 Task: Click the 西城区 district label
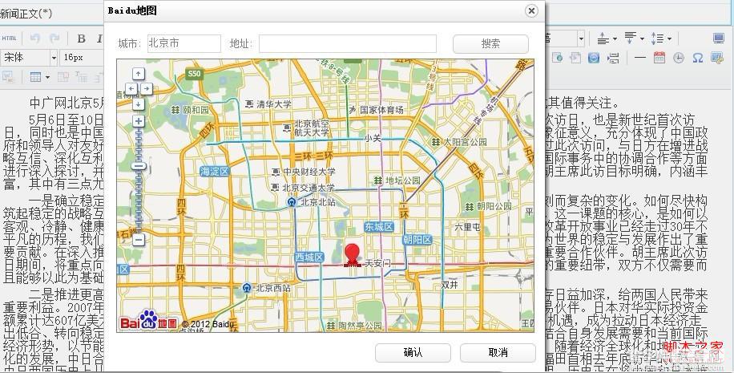309,257
